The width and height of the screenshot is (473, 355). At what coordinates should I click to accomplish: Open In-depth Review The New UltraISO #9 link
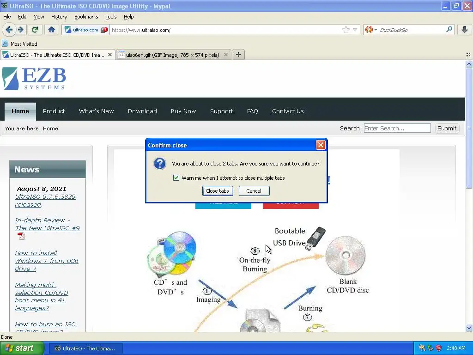48,224
